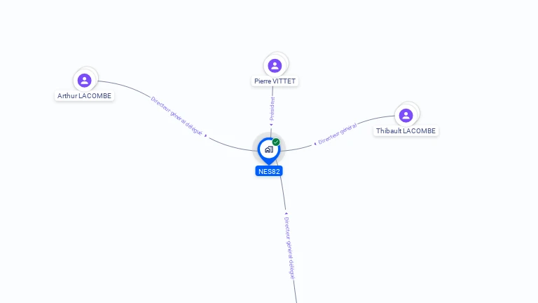The width and height of the screenshot is (538, 303).
Task: Open the Thibault LACOMBE name label
Action: pos(406,131)
